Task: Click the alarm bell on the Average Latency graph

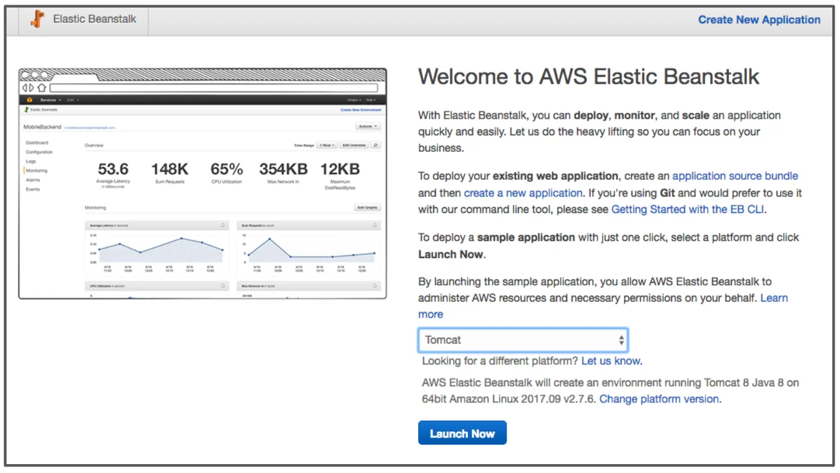Action: [x=223, y=225]
